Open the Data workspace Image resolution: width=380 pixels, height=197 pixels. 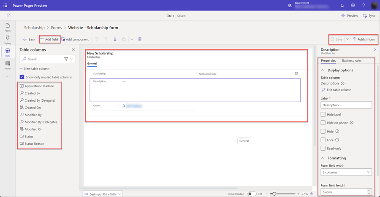pos(8,52)
